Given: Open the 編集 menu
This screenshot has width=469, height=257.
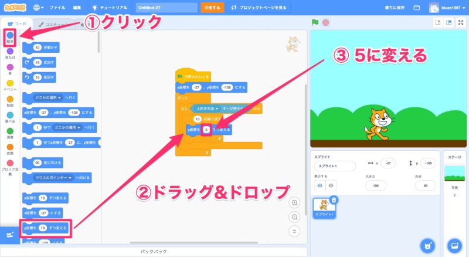Looking at the screenshot, I should pyautogui.click(x=77, y=8).
